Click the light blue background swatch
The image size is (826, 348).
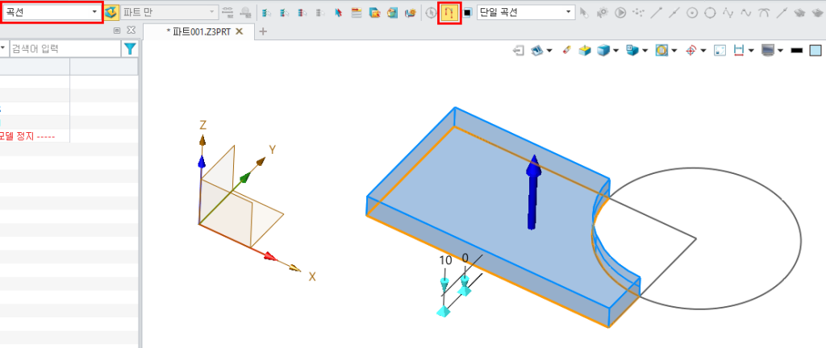816,50
